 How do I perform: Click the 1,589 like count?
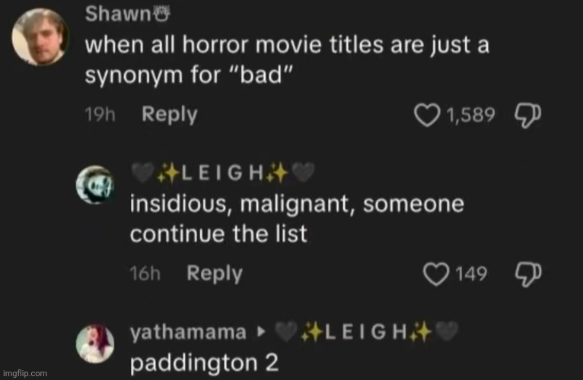(470, 115)
